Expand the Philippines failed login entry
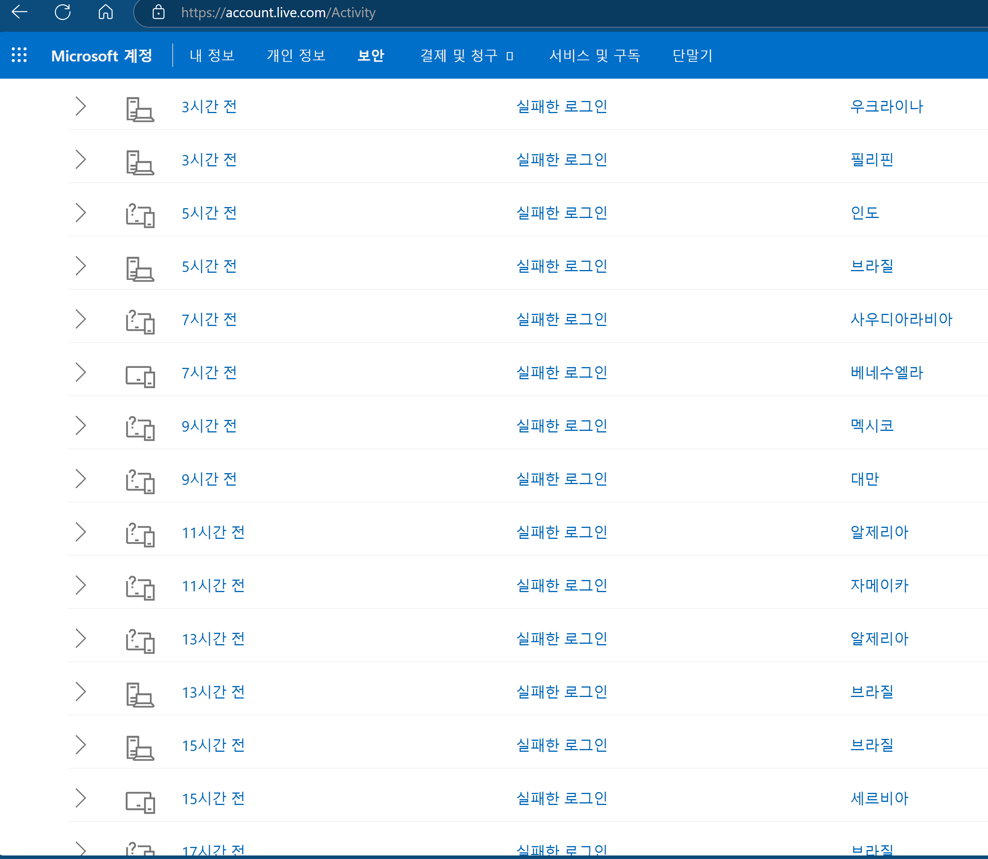Image resolution: width=988 pixels, height=859 pixels. [x=81, y=159]
